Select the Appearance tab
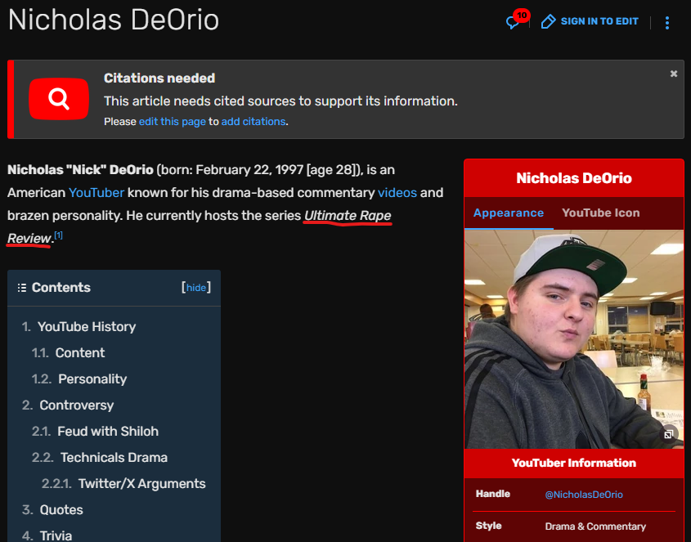 [x=509, y=213]
